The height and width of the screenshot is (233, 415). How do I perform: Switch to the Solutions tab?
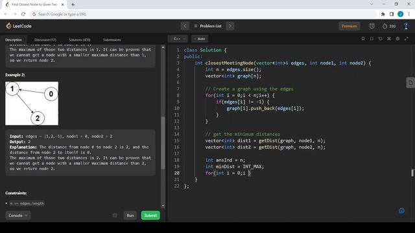click(79, 39)
